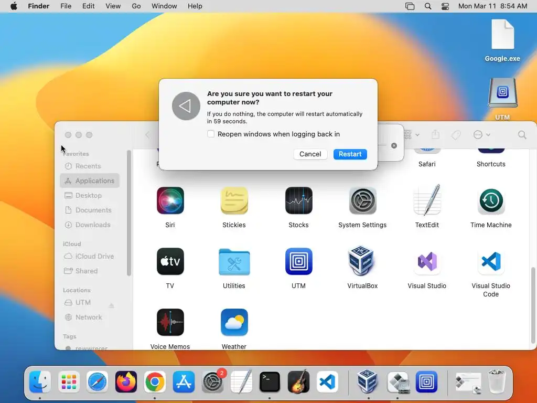Open the Finder menu in the menu bar
Image resolution: width=537 pixels, height=403 pixels.
coord(39,6)
